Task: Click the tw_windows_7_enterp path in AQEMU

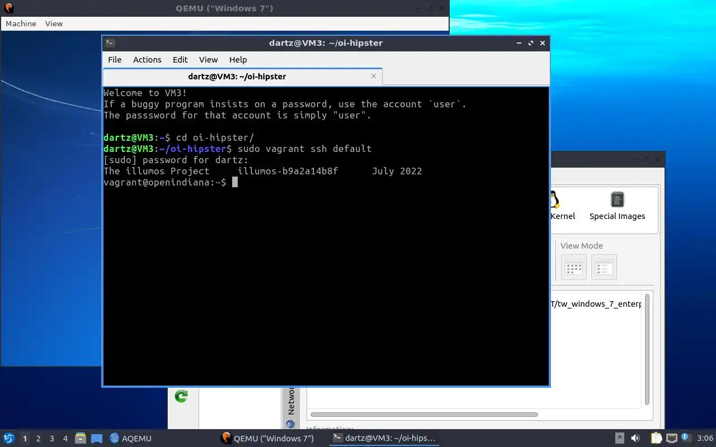Action: click(x=596, y=304)
